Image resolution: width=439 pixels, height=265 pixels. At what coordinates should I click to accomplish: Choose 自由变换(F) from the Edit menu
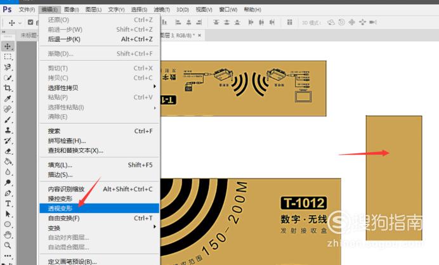pyautogui.click(x=100, y=218)
